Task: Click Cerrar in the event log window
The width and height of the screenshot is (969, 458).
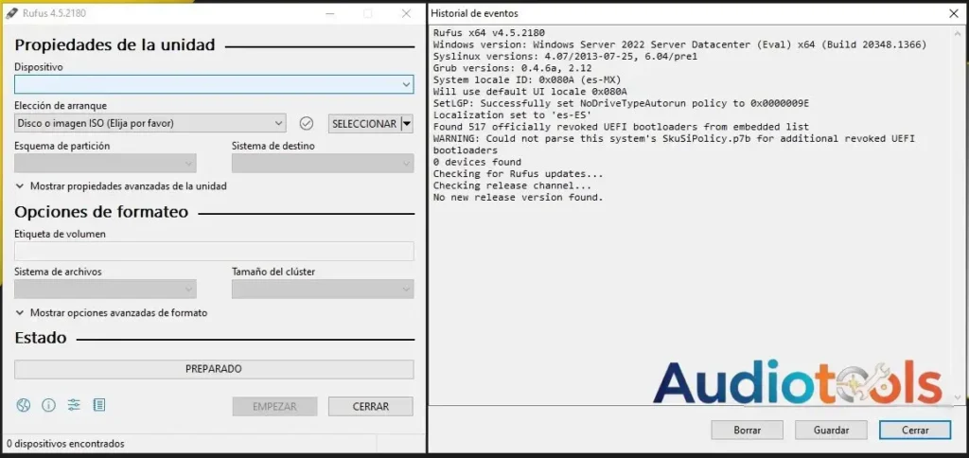Action: 915,431
